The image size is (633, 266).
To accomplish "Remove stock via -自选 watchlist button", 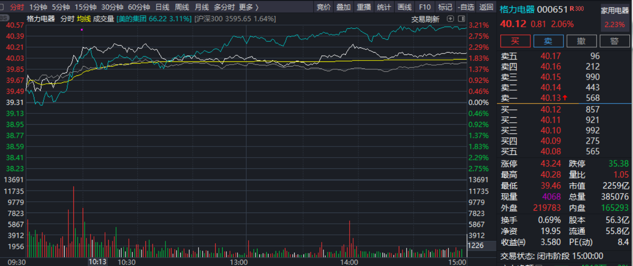I will pyautogui.click(x=466, y=7).
